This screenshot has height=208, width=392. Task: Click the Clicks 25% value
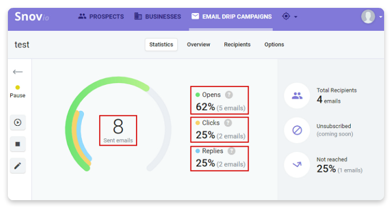click(205, 135)
